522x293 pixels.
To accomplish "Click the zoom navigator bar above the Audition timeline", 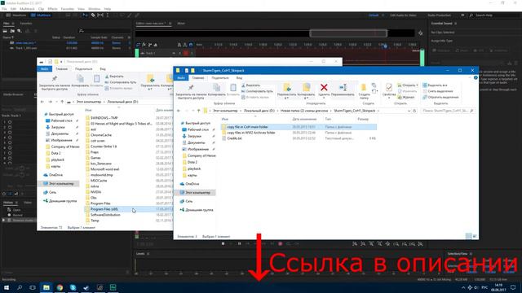I will [x=348, y=33].
